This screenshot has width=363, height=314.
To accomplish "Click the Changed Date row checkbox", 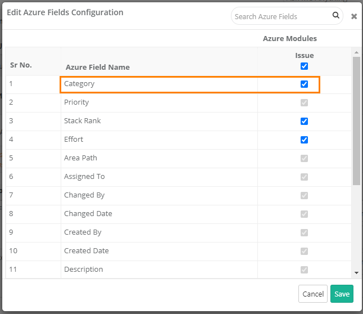I will tap(304, 214).
